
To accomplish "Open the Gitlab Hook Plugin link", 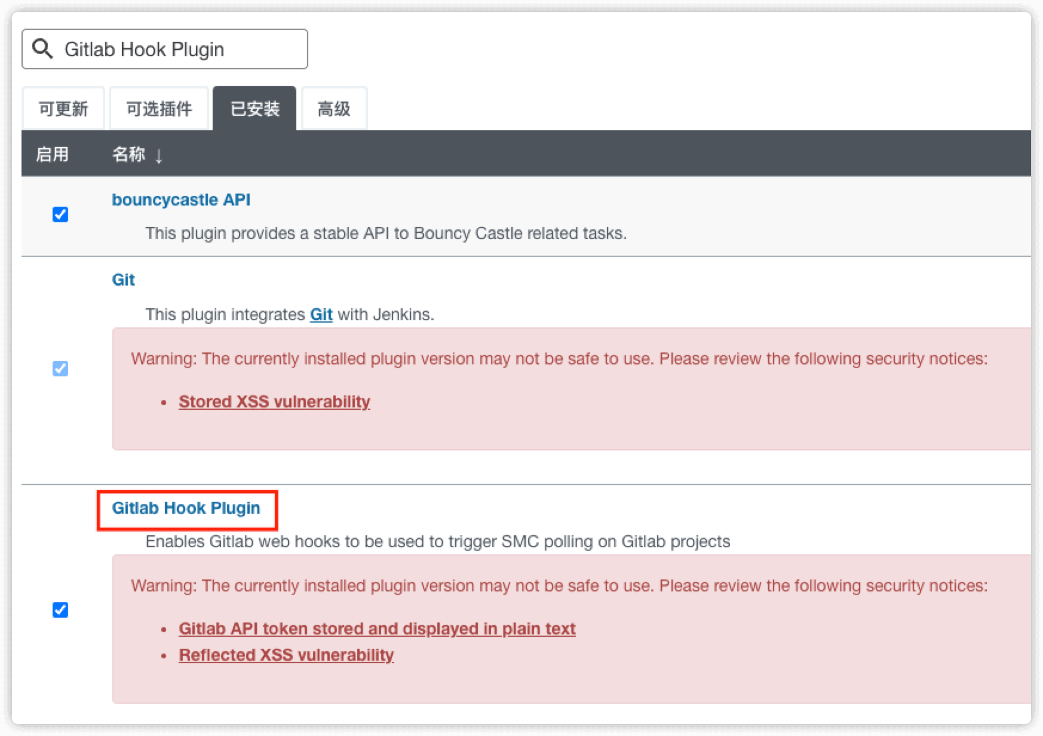I will [x=186, y=508].
